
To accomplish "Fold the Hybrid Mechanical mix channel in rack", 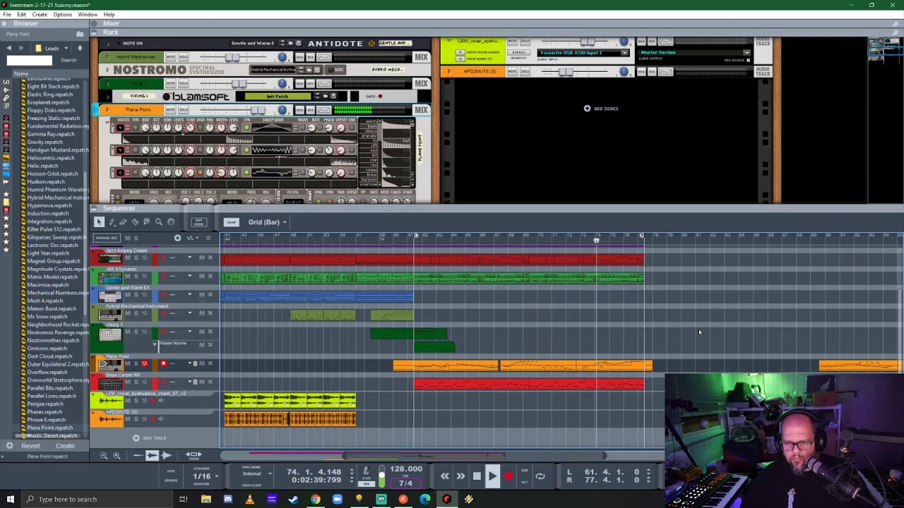I will point(108,56).
